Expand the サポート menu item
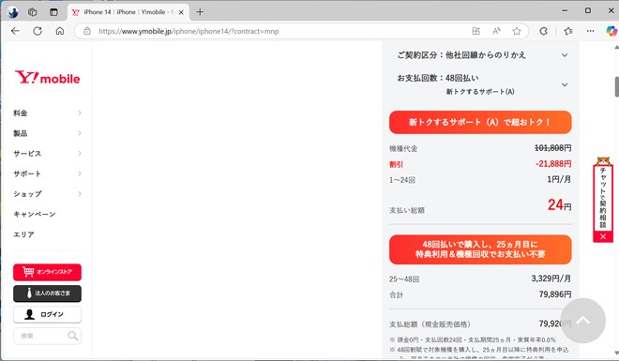The image size is (619, 361). pos(48,173)
